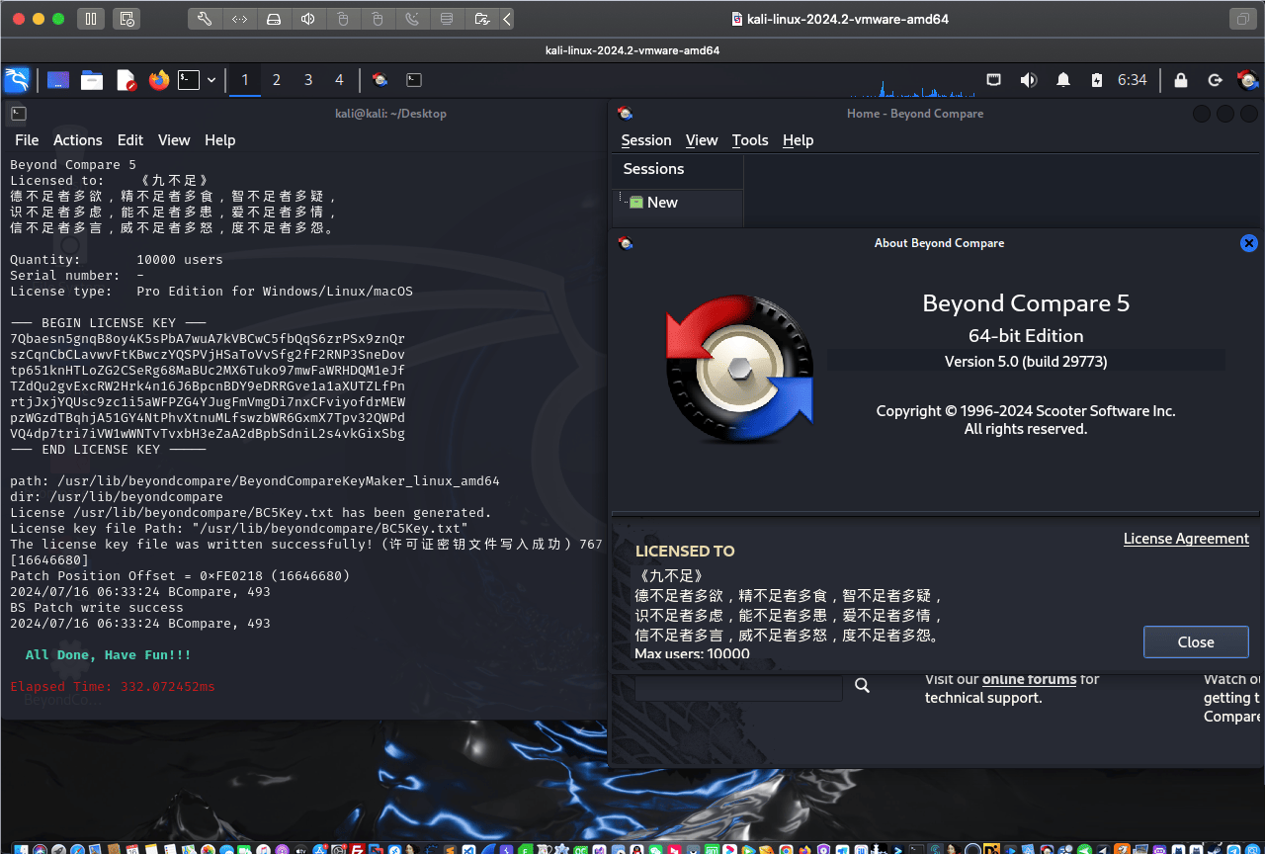Click the Beyond Compare logo image
1265x854 pixels.
pos(739,369)
